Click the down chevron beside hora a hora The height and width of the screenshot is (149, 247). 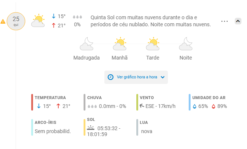point(163,77)
